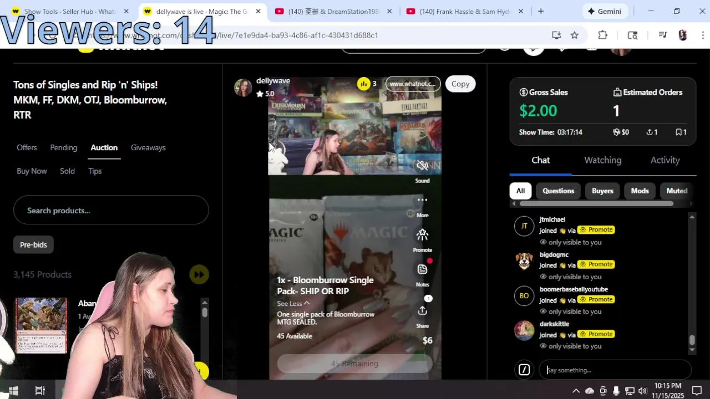Open the Giveaways tab
710x399 pixels.
[x=148, y=147]
